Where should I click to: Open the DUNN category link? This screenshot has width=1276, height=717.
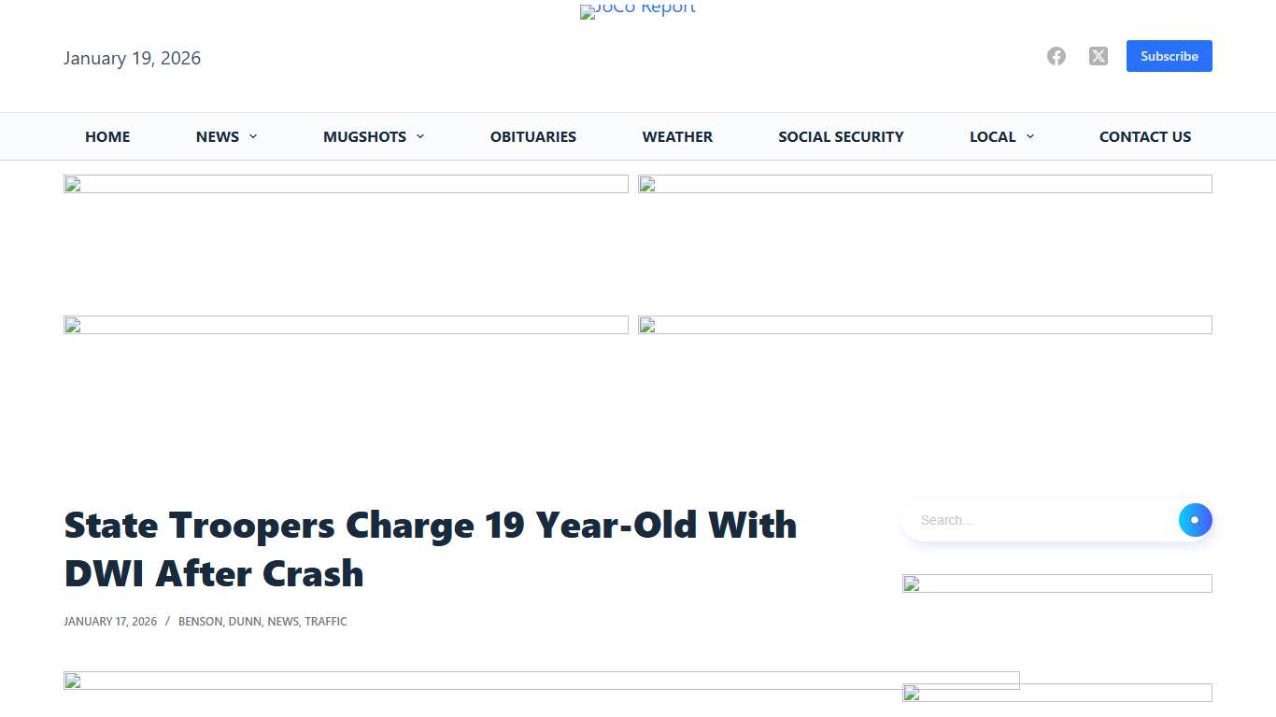[245, 621]
